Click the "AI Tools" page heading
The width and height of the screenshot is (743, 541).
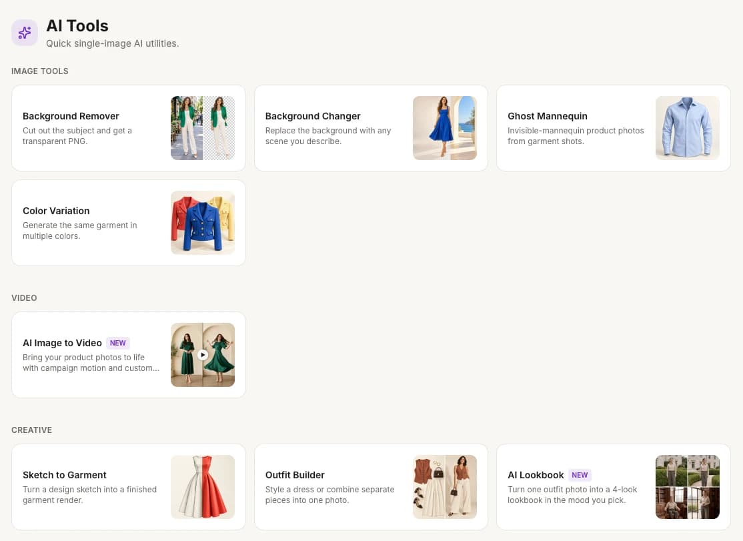click(77, 25)
